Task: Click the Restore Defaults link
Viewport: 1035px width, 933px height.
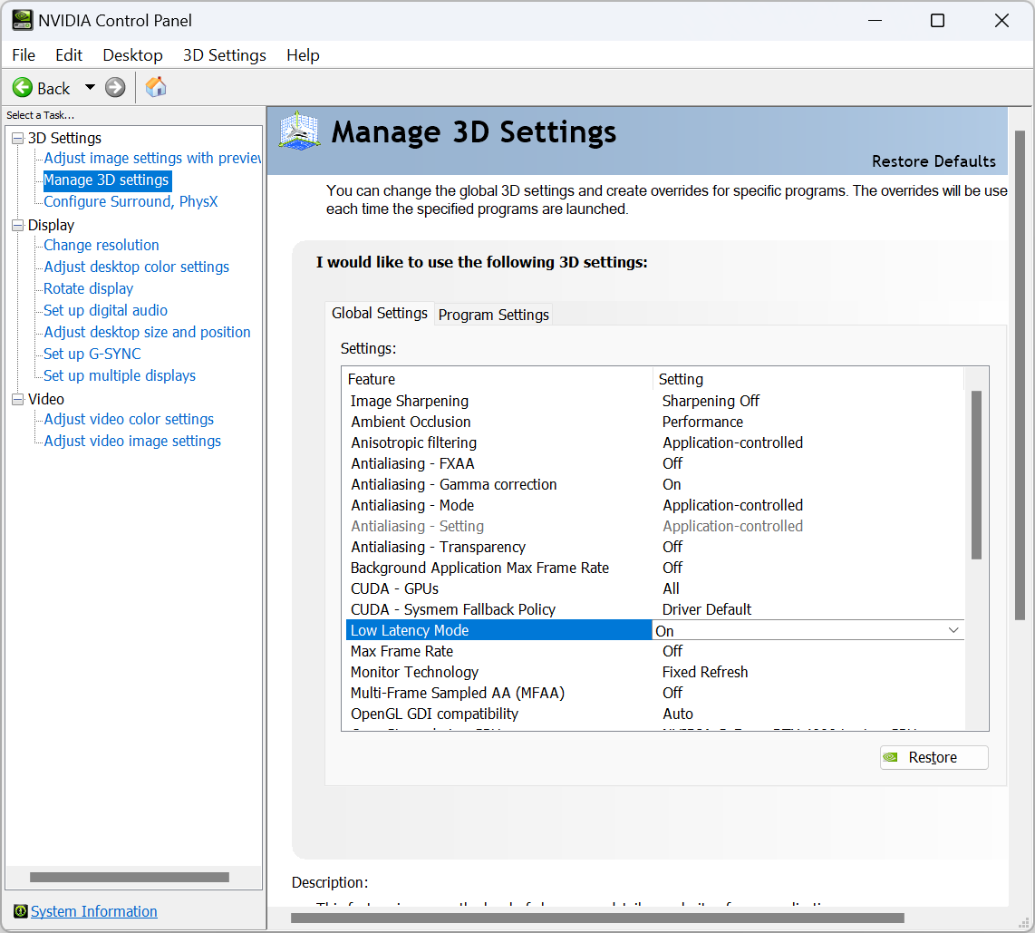Action: [933, 161]
